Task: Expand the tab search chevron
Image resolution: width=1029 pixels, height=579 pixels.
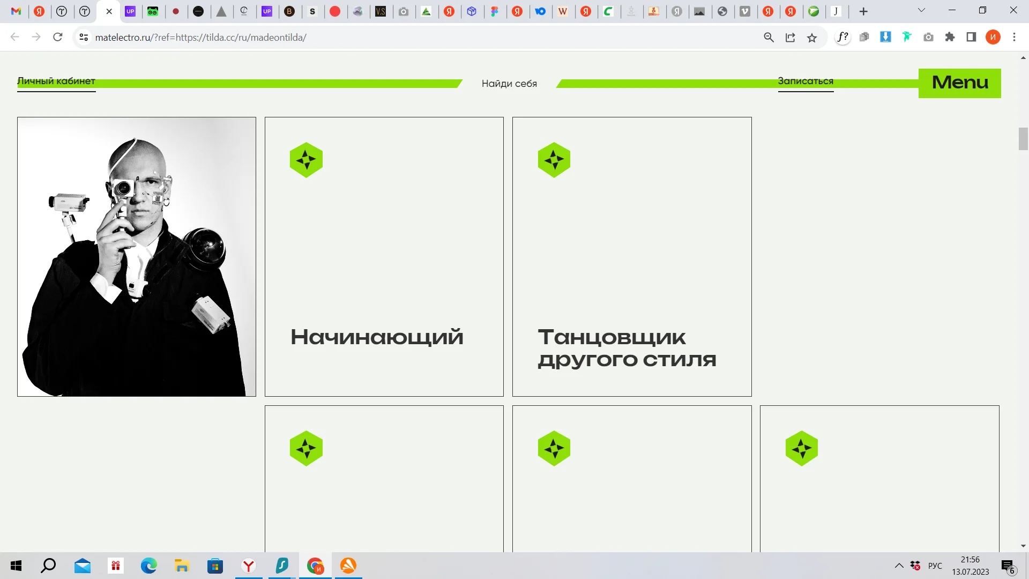Action: pos(921,10)
